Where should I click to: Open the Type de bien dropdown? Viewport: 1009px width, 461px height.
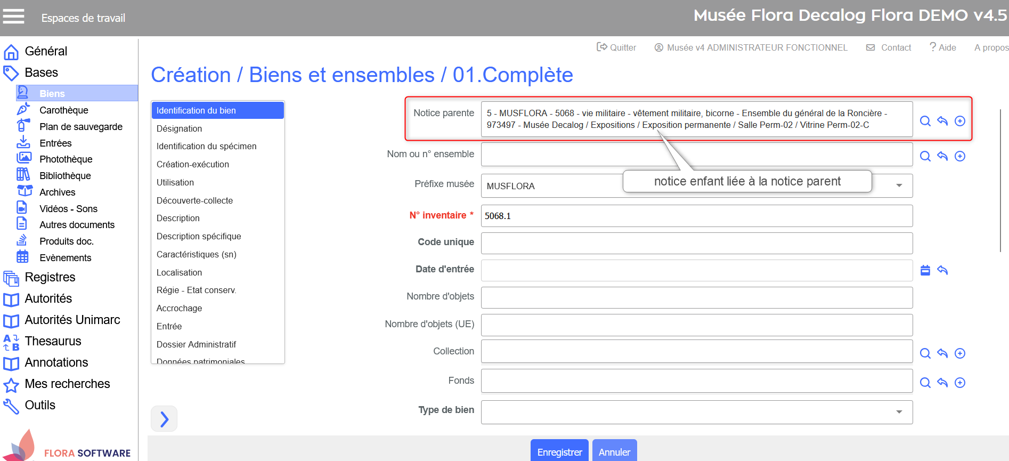[x=899, y=411]
